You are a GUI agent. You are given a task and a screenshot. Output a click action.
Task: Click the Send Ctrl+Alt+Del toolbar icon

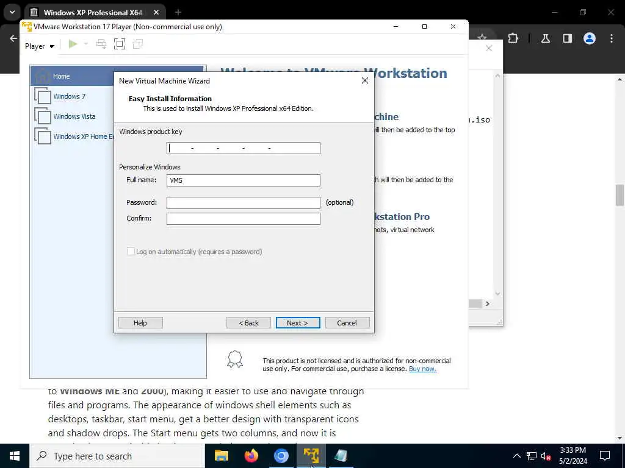[101, 44]
